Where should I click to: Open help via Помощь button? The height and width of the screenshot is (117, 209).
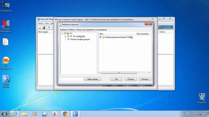[145, 79]
